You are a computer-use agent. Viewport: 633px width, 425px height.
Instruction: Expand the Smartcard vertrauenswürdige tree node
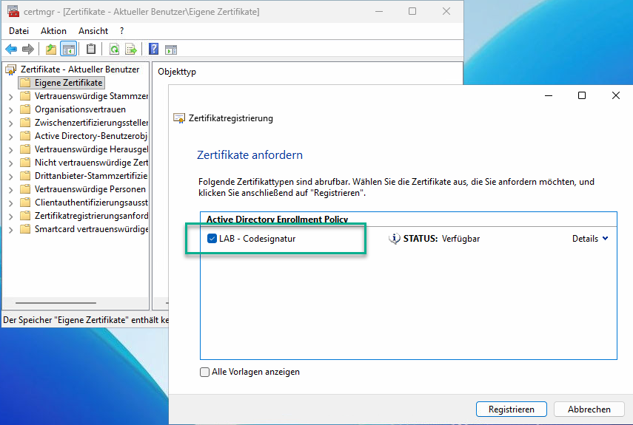(x=10, y=229)
